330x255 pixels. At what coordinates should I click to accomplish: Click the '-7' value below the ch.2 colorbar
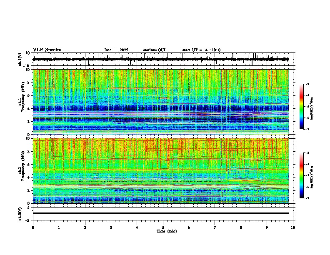(x=307, y=198)
